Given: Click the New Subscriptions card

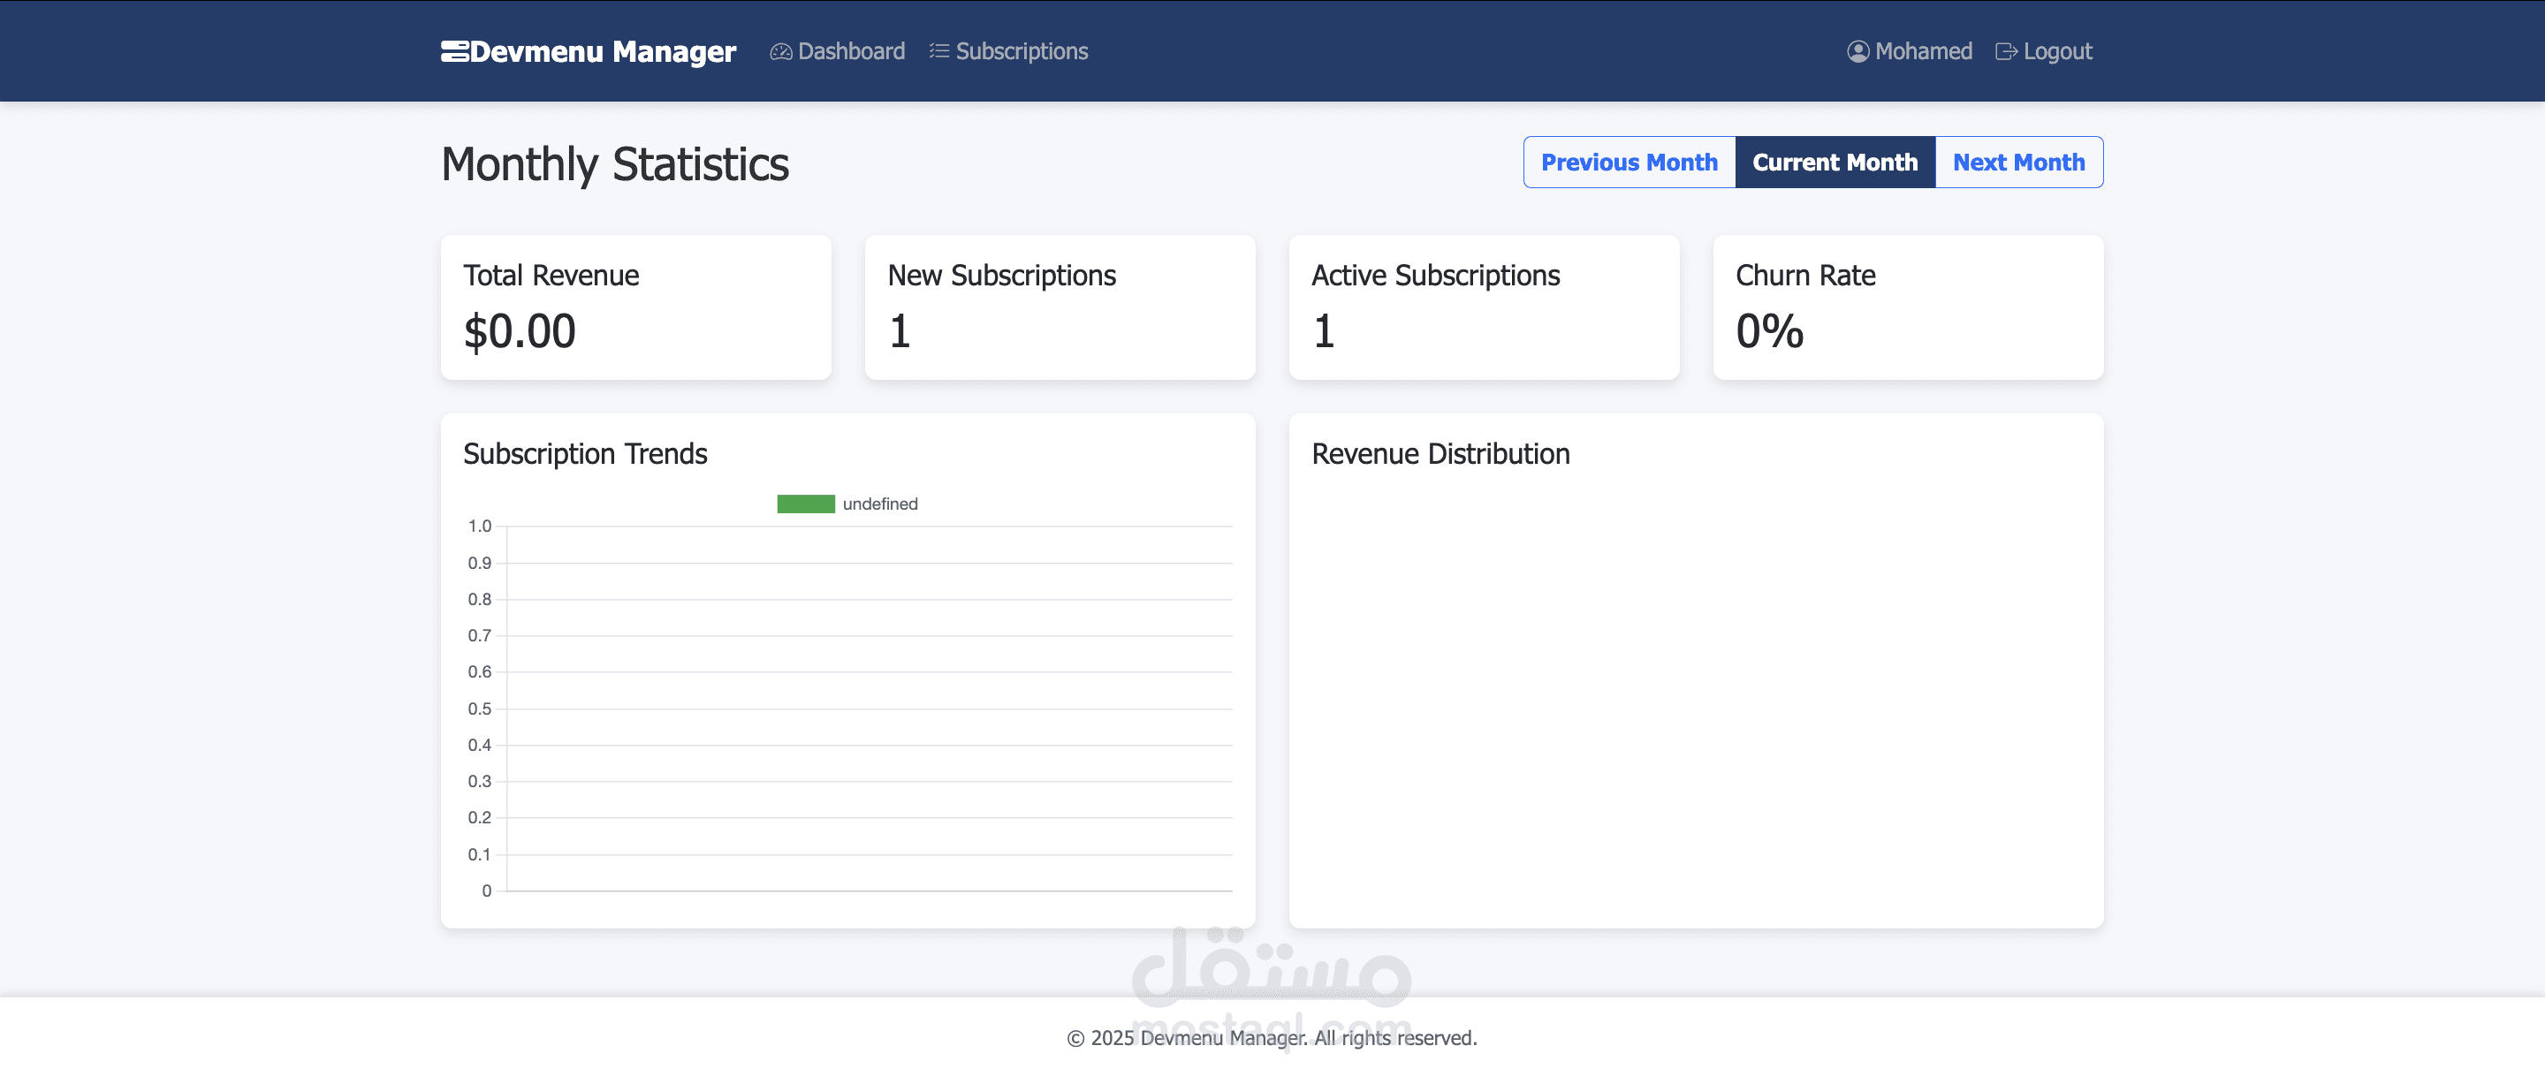Looking at the screenshot, I should (1060, 307).
